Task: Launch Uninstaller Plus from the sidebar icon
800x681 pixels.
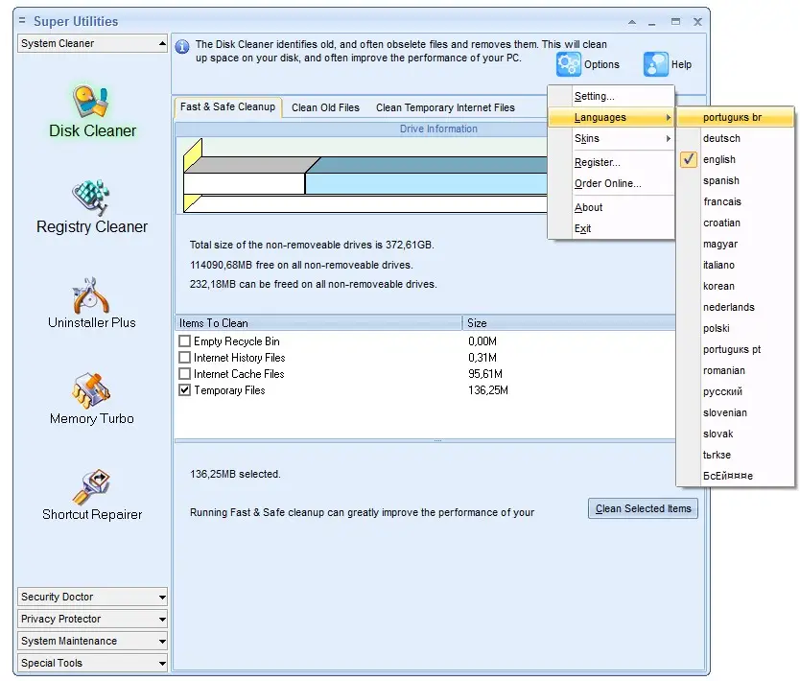Action: point(91,294)
